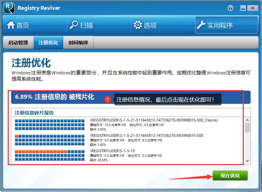Click the 原始尺寸: 0.3 size text
The width and height of the screenshot is (262, 192).
click(107, 156)
